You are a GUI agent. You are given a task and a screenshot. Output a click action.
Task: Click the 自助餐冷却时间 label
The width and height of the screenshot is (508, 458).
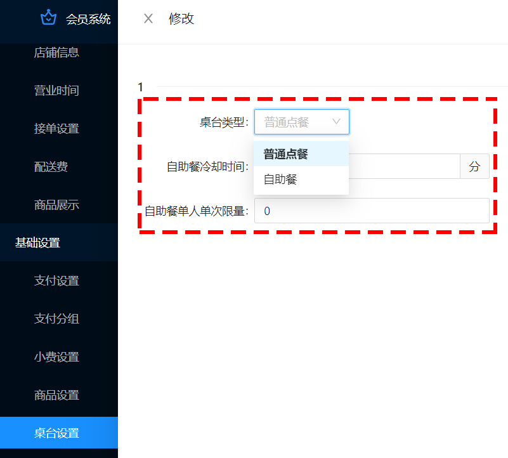(x=207, y=167)
